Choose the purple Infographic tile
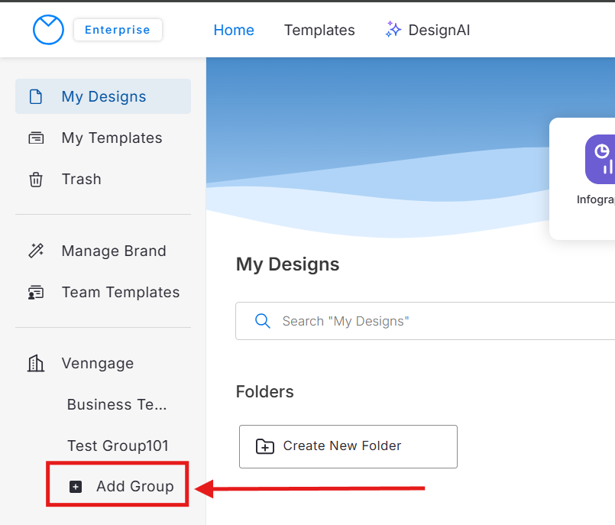The image size is (615, 525). point(601,159)
